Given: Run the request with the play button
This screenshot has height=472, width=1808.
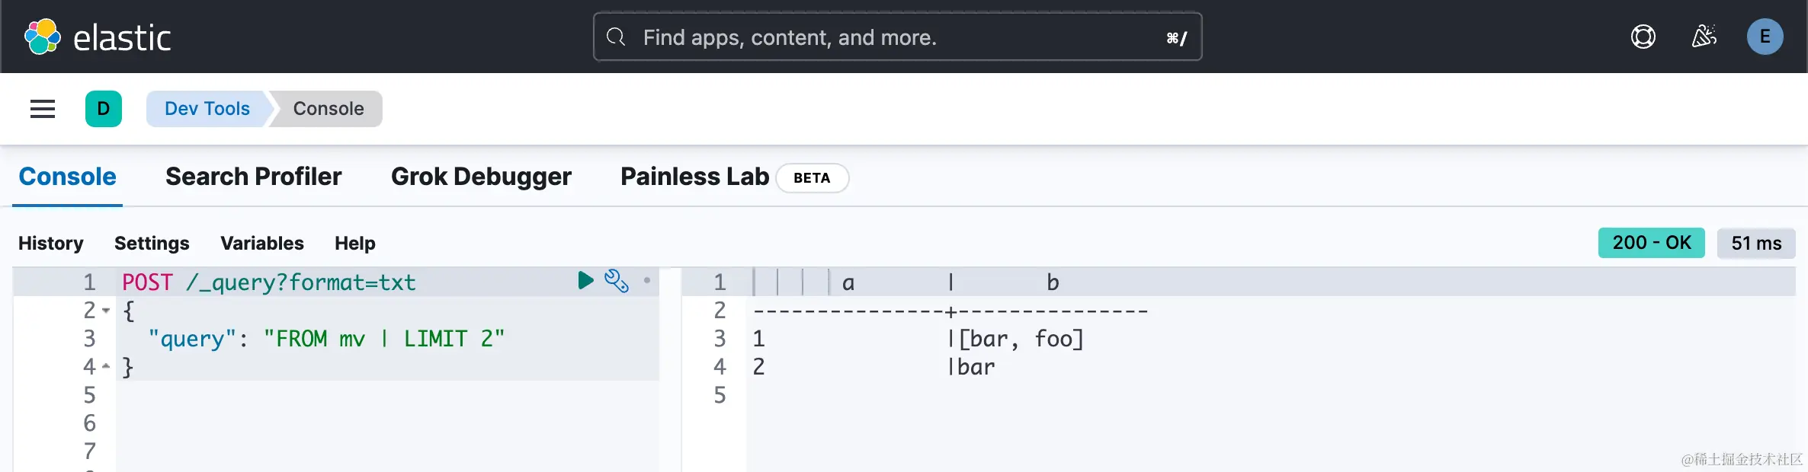Looking at the screenshot, I should tap(585, 281).
